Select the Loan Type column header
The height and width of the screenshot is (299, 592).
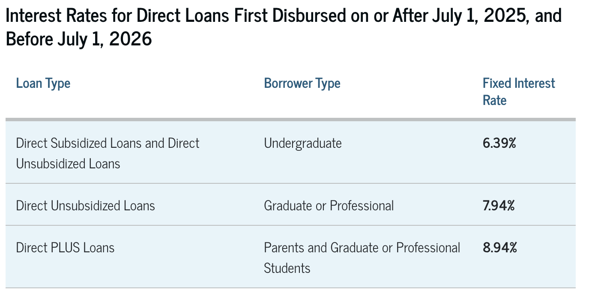pyautogui.click(x=43, y=83)
